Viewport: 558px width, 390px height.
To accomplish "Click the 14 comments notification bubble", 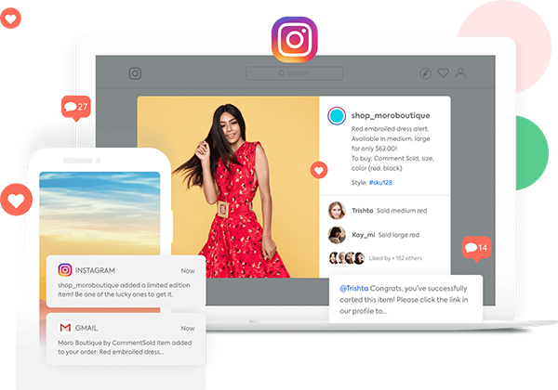I will point(476,248).
